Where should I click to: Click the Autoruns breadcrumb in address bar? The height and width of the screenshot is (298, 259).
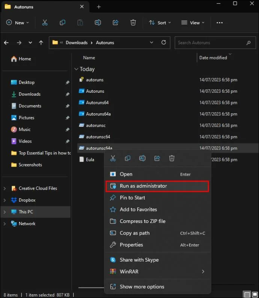pyautogui.click(x=105, y=42)
